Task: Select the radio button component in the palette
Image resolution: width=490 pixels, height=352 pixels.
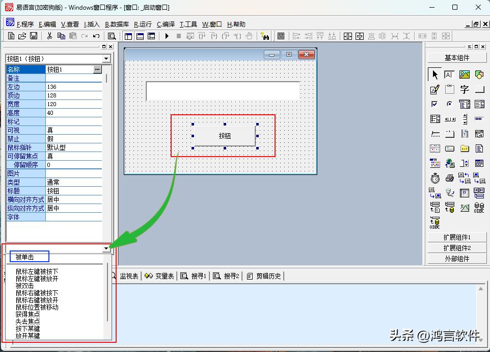Action: coord(449,105)
